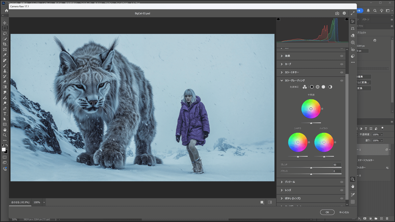Select shadows-only black circle view
Viewport: 395px width, 222px height.
tap(311, 87)
